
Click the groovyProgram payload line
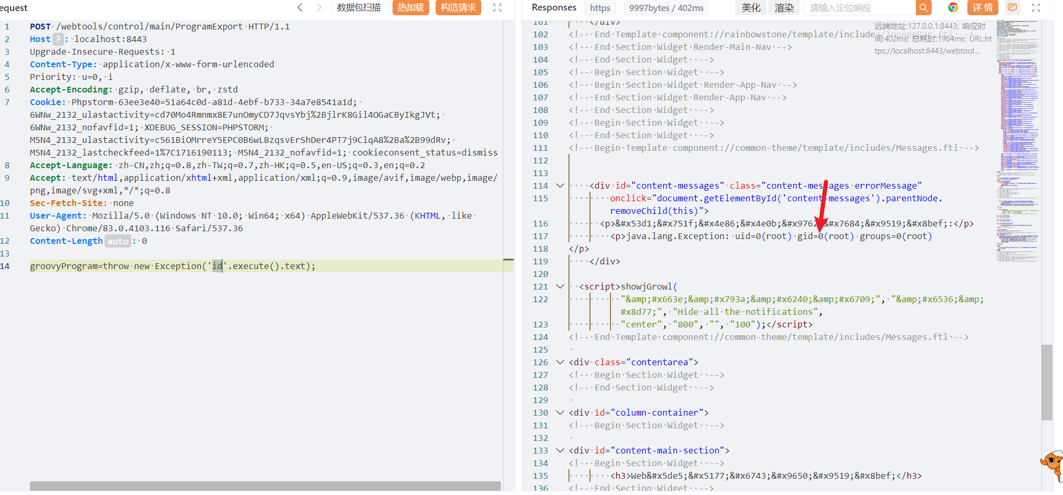pos(172,266)
